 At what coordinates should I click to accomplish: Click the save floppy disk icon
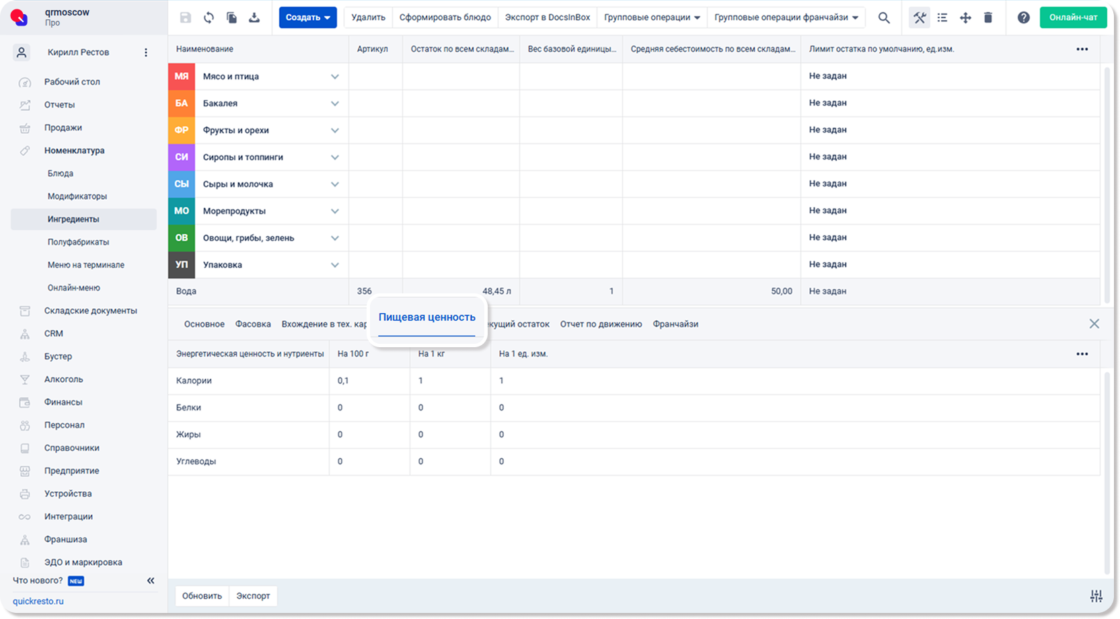point(186,17)
